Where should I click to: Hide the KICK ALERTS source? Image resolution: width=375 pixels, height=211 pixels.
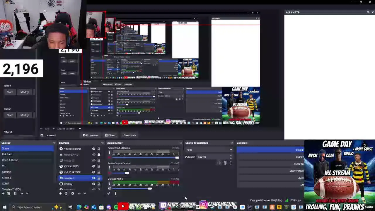click(x=94, y=166)
